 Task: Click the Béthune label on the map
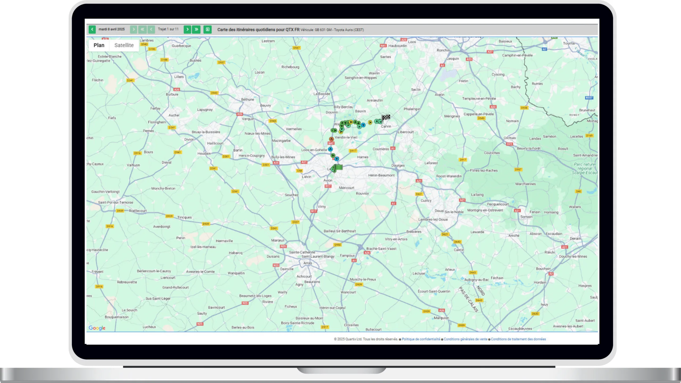(247, 99)
